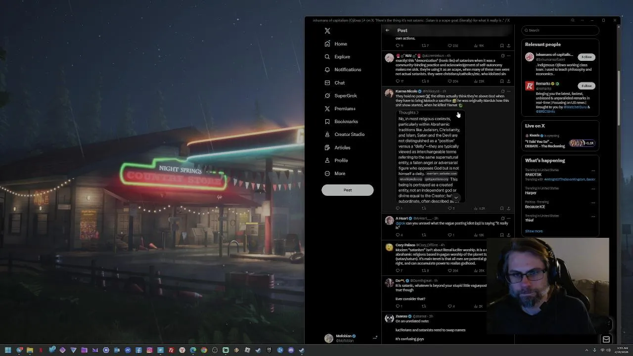Click Show more under What's happening
Screen dimensions: 633x356
pyautogui.click(x=534, y=231)
